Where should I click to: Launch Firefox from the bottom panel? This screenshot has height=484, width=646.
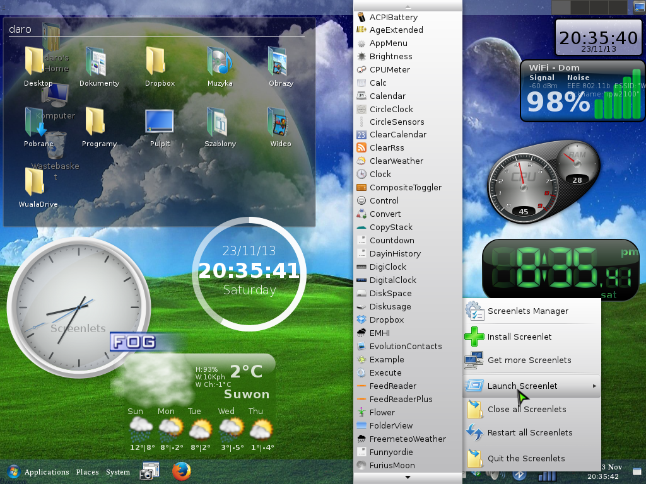[x=182, y=471]
